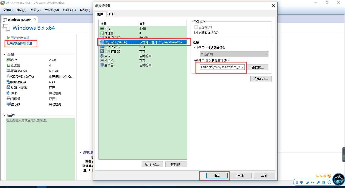This screenshot has height=188, width=345.
Task: Click the 添加(A)... button
Action: pyautogui.click(x=152, y=165)
